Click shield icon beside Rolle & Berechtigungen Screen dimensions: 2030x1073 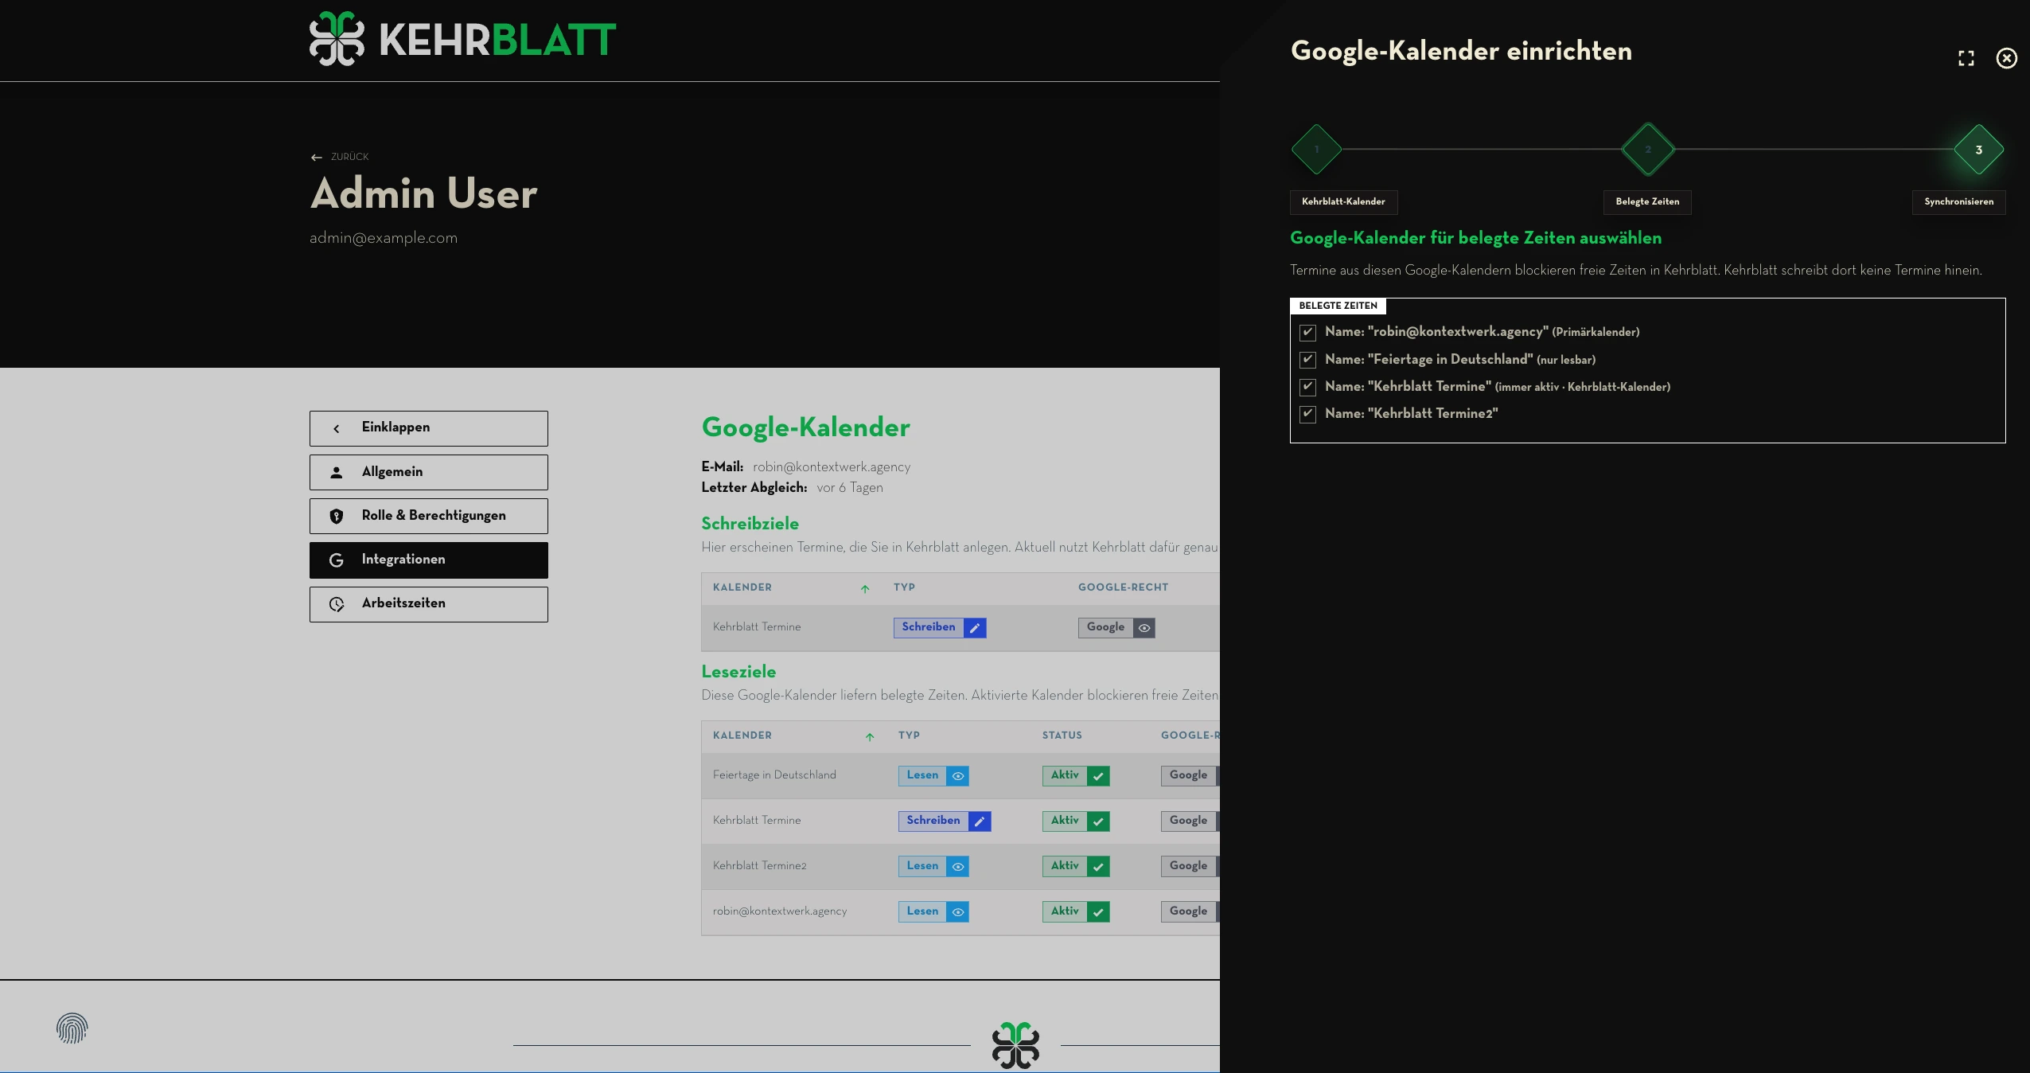click(337, 517)
